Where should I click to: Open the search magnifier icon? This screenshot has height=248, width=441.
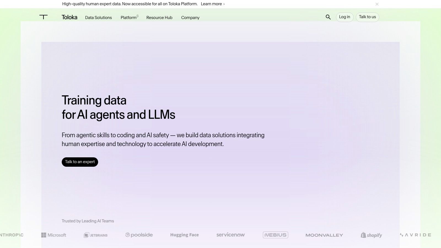(x=328, y=17)
